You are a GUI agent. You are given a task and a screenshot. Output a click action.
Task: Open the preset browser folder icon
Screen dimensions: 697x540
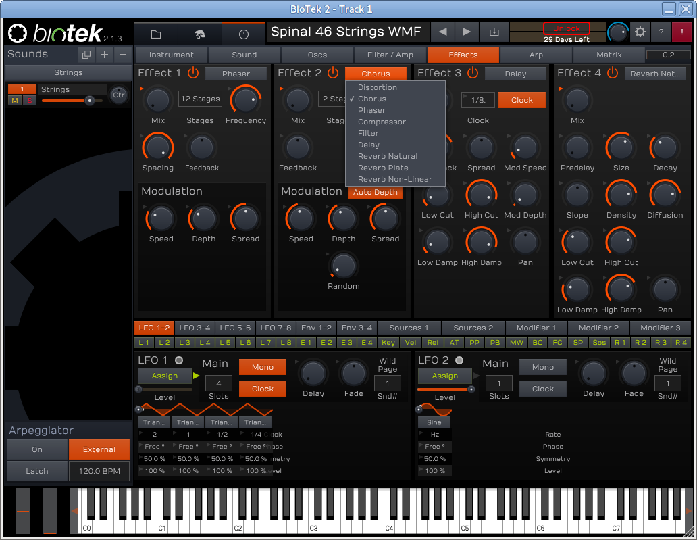tap(156, 34)
